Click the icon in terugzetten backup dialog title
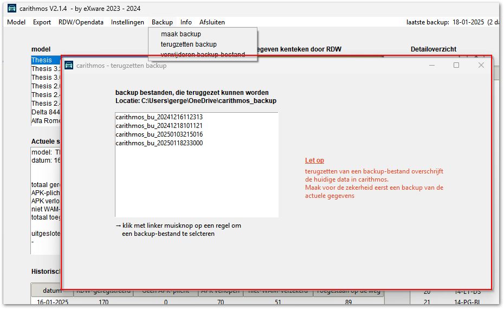Screen dimensions: 504x309 69,65
